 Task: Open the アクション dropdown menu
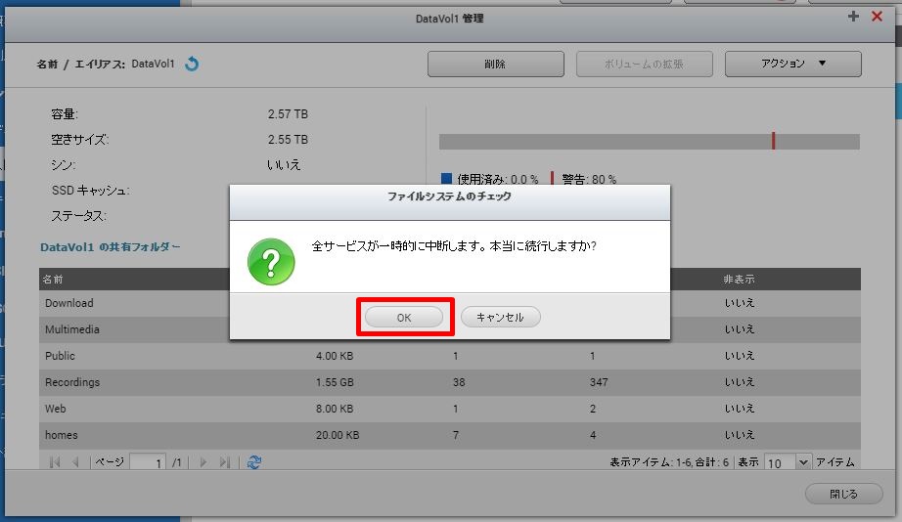point(792,64)
